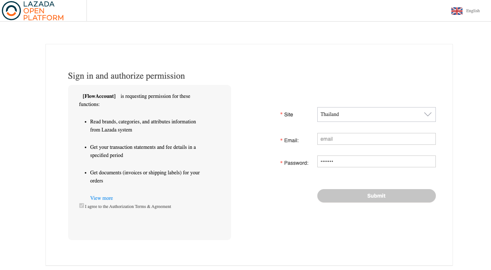Open the English language selector
This screenshot has height=270, width=491.
point(473,11)
